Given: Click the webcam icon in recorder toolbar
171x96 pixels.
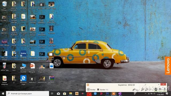Looking at the screenshot, I should (156, 90).
